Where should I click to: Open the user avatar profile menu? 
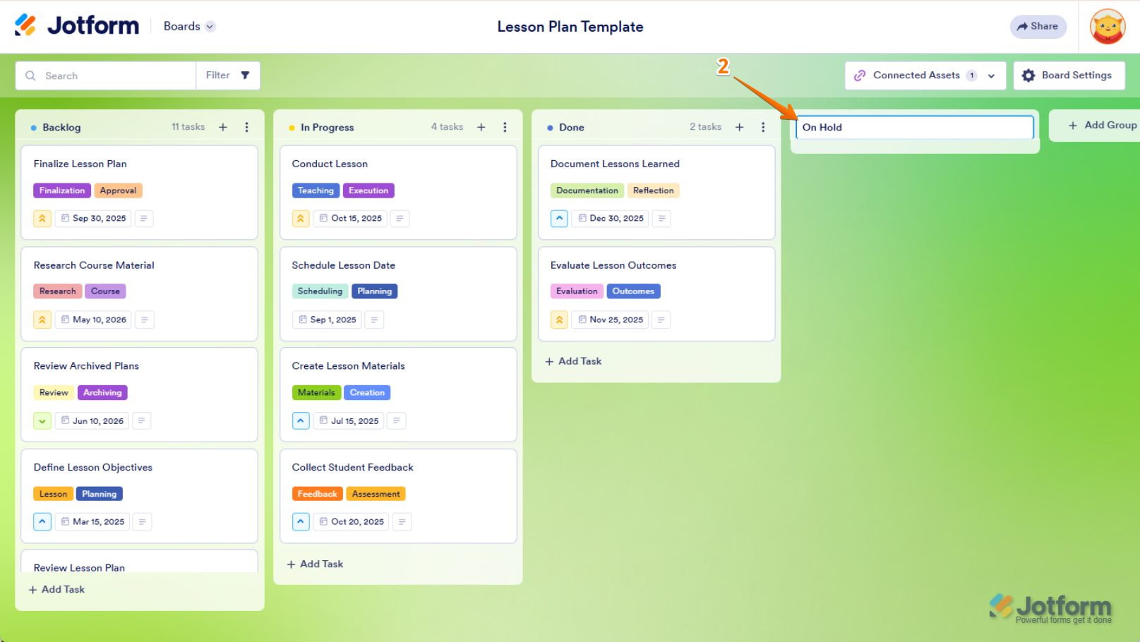[1107, 27]
